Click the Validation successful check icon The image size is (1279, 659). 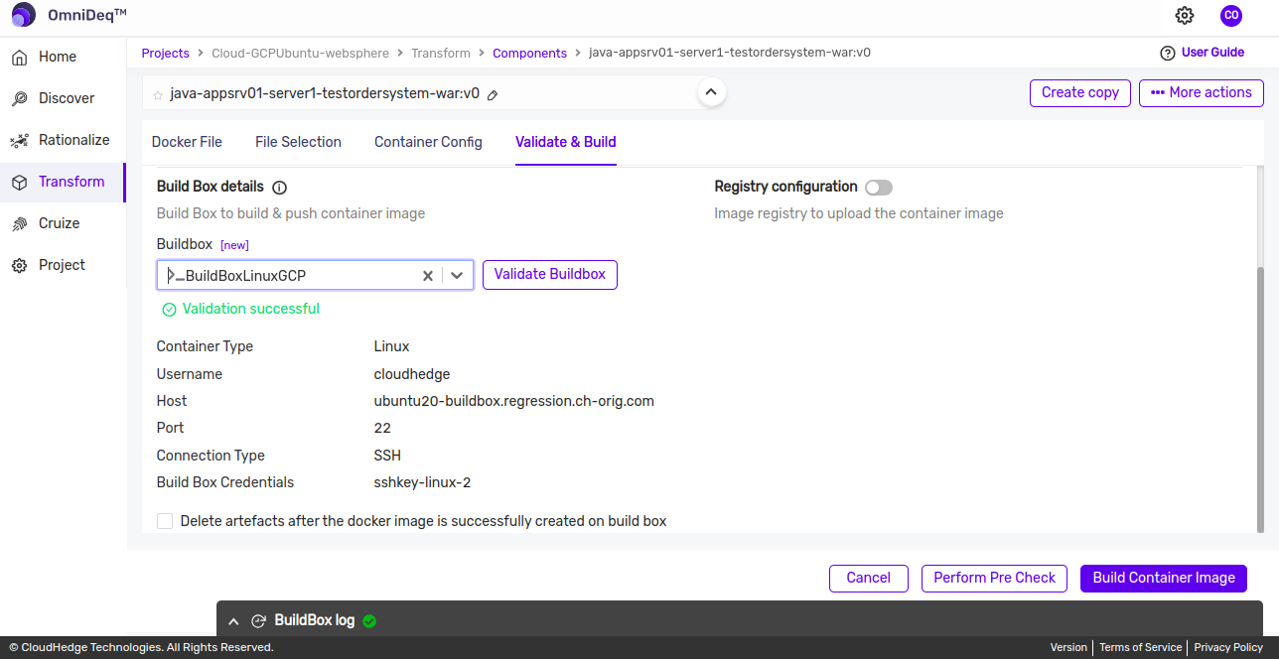(x=169, y=310)
